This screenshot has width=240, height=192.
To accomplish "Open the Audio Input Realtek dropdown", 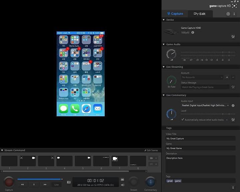I will [x=205, y=105].
